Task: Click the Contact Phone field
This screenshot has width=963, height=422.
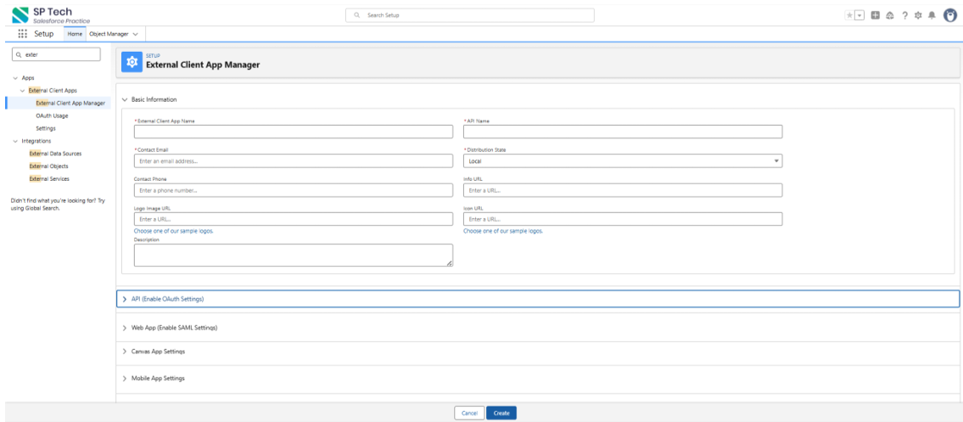Action: (294, 190)
